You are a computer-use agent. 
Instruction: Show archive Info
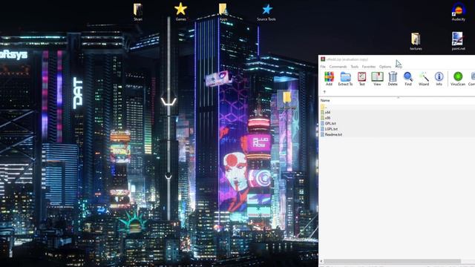439,79
